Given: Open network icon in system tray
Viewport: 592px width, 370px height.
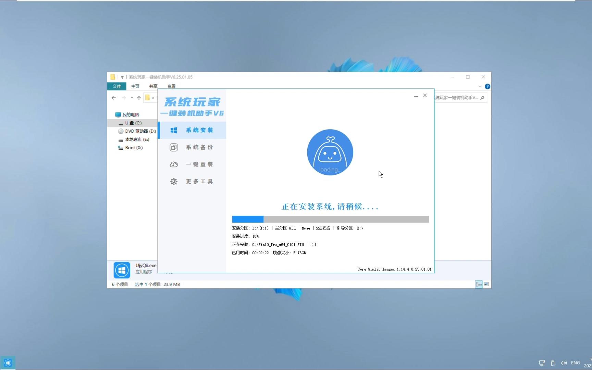Looking at the screenshot, I should (x=542, y=363).
